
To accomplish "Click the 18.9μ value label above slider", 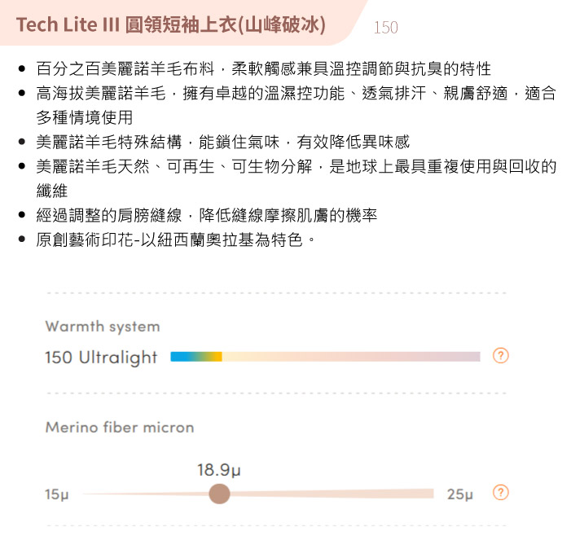I will coord(219,470).
